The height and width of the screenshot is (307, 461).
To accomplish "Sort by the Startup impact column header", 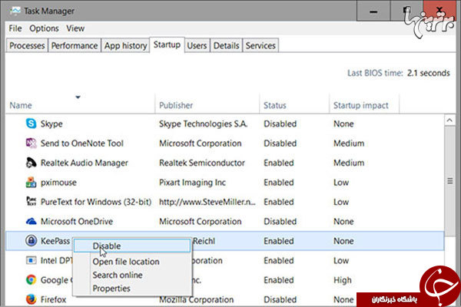I will coord(361,105).
